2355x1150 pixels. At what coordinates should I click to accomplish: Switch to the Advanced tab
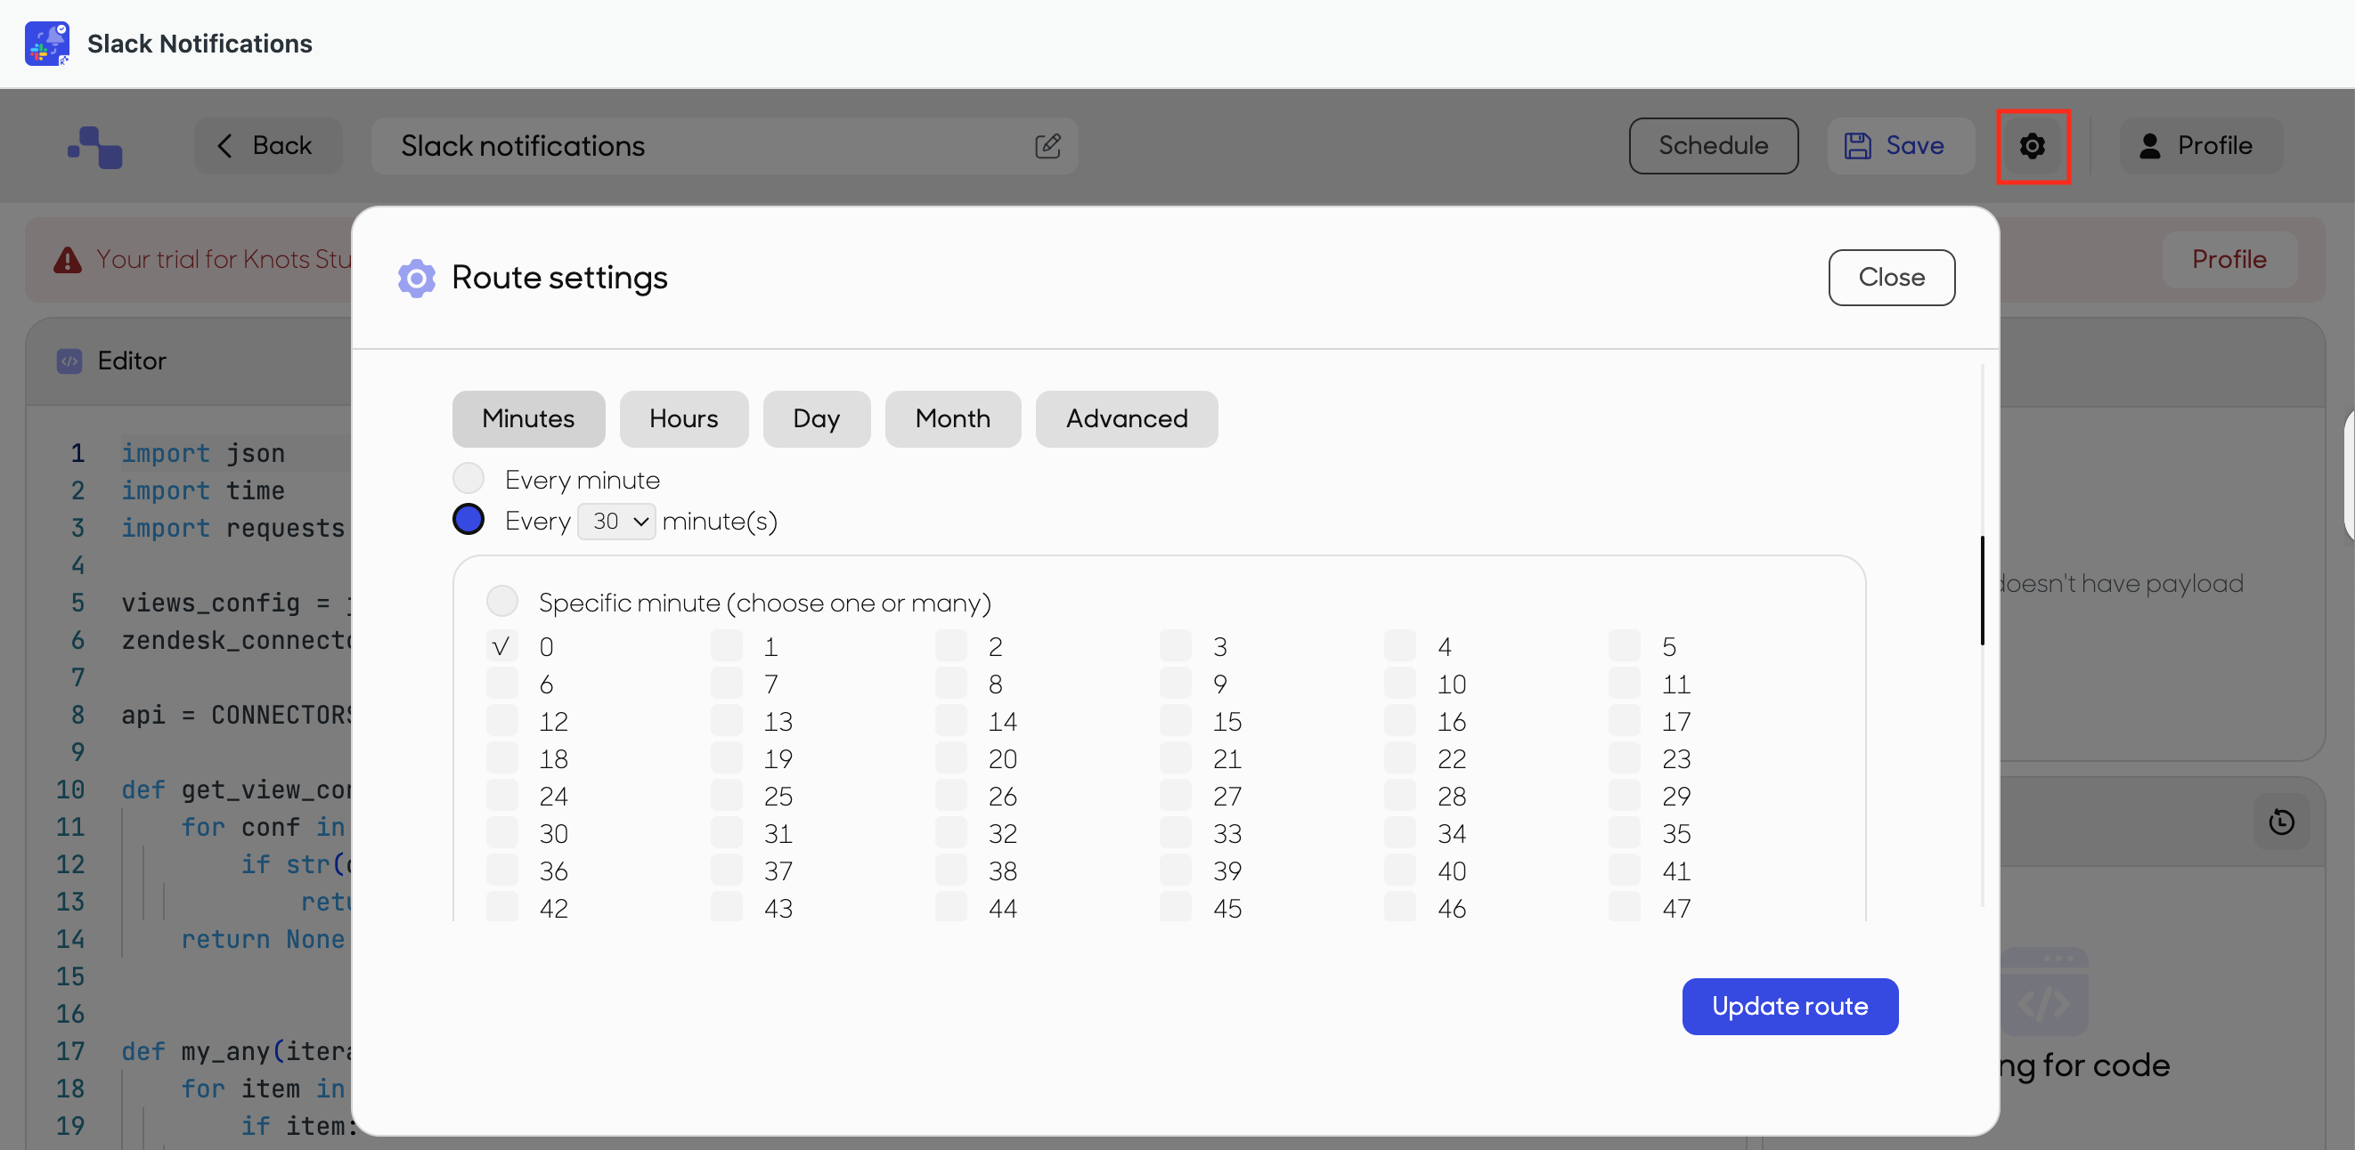tap(1127, 419)
